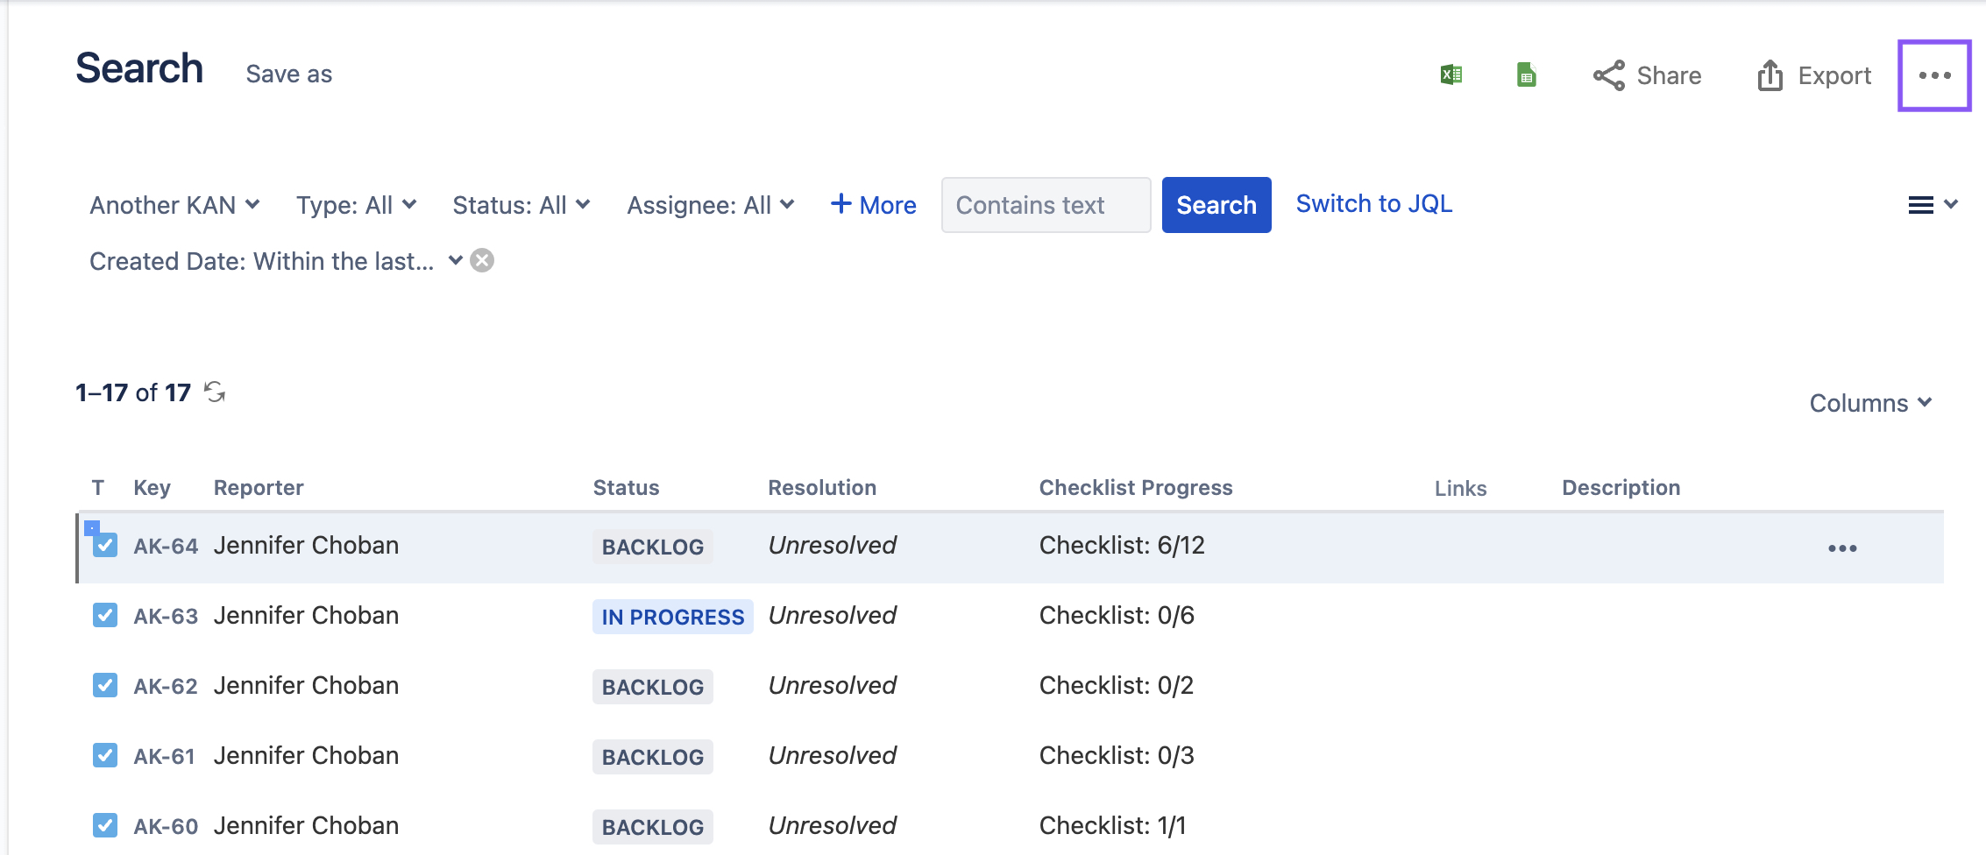Change the list view layout

tap(1932, 205)
